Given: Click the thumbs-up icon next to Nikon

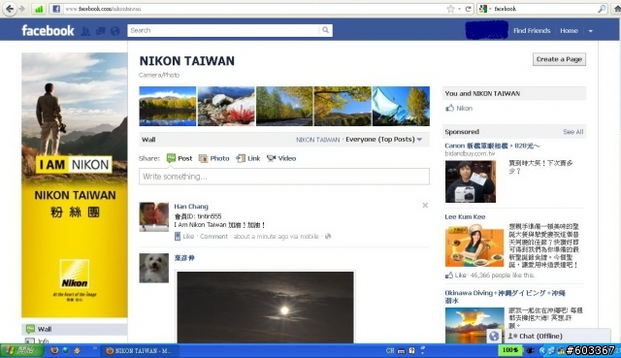Looking at the screenshot, I should [449, 108].
